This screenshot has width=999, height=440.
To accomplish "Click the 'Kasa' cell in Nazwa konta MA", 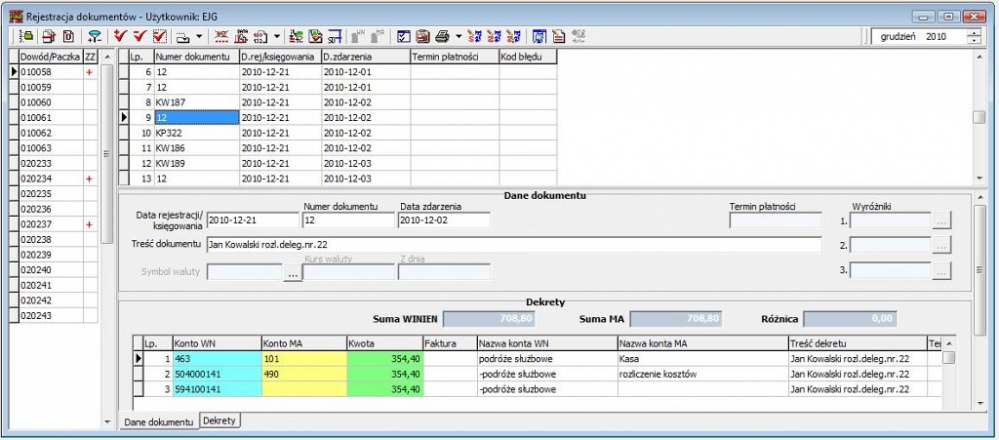I will [x=702, y=359].
